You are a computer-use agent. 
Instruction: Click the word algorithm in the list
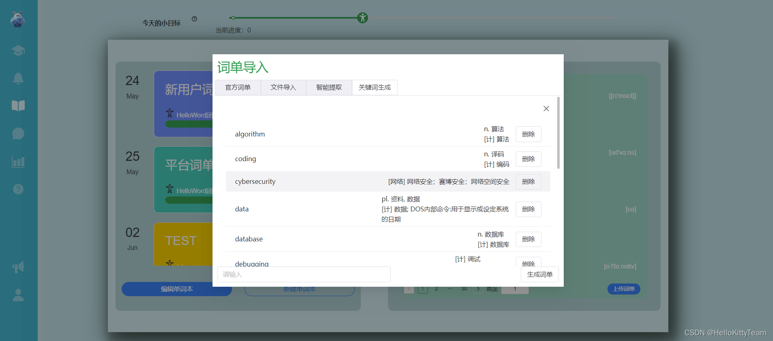click(x=250, y=134)
